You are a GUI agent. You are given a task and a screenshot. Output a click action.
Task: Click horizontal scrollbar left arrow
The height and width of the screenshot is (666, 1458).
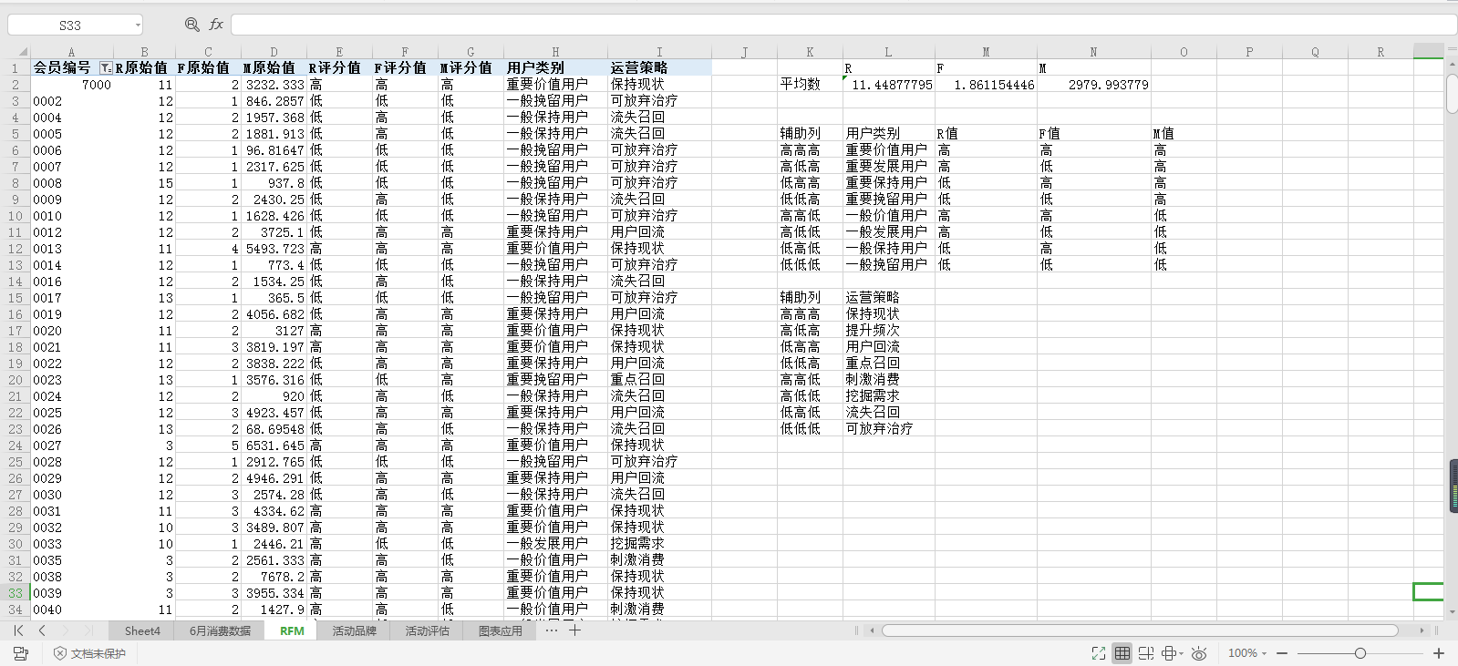click(873, 630)
